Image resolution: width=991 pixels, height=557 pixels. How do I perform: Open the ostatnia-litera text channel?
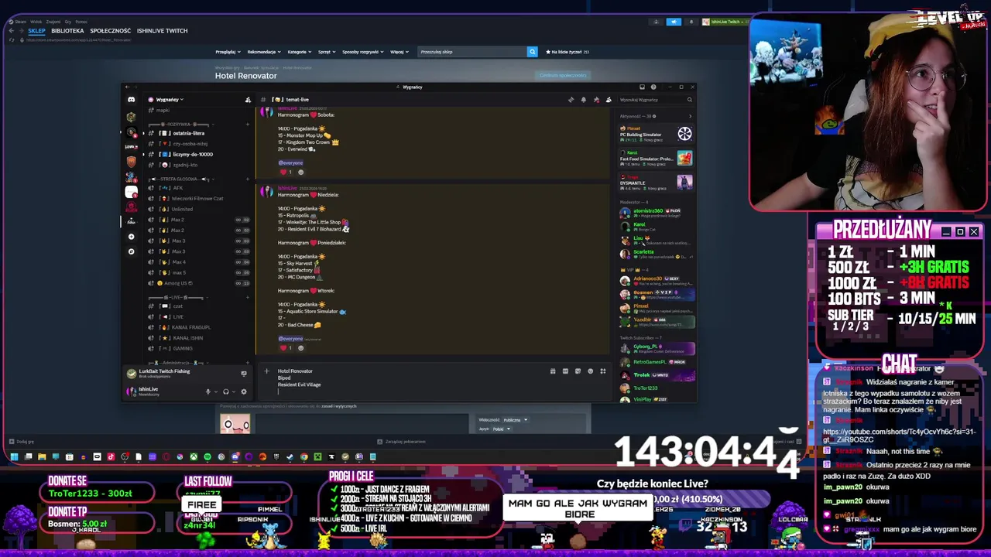pos(188,133)
